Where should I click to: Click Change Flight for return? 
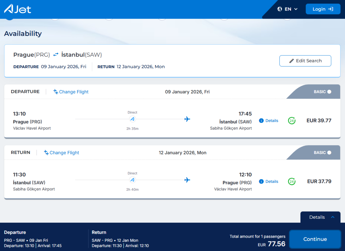pos(62,153)
